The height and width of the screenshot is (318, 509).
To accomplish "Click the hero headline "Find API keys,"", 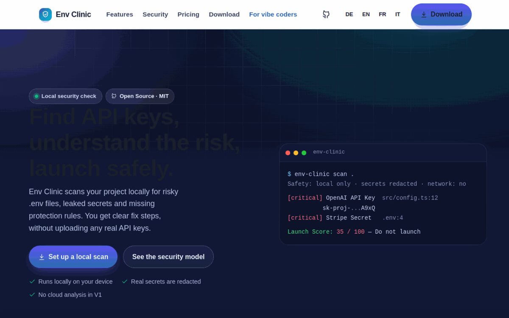I will tap(104, 117).
